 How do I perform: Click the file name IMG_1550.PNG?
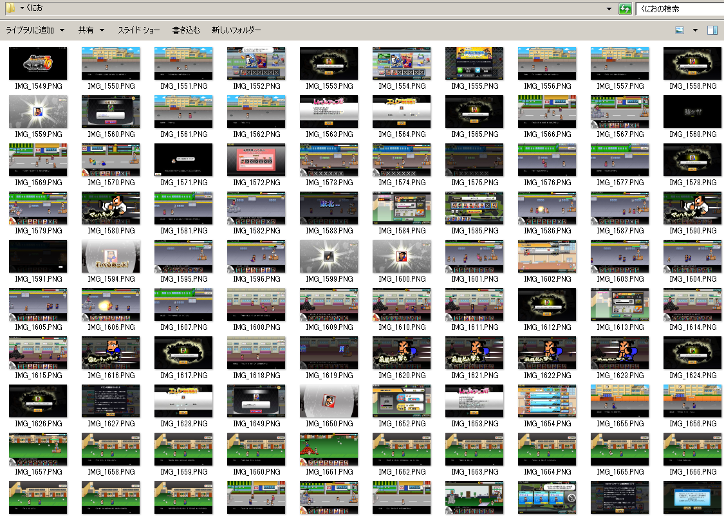(111, 86)
